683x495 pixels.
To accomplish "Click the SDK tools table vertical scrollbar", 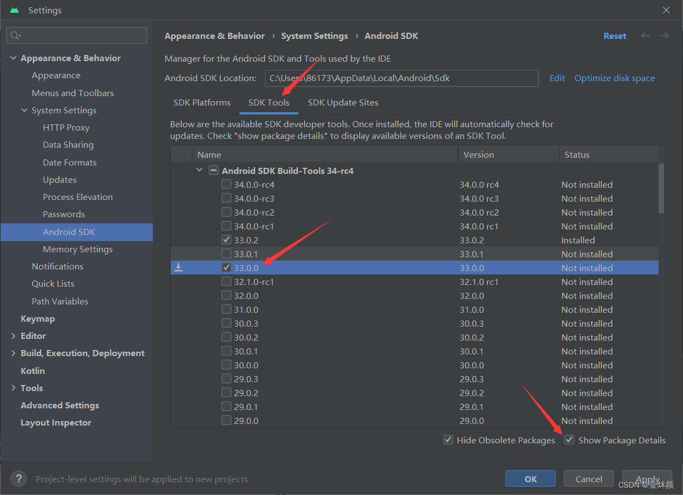I will point(661,188).
